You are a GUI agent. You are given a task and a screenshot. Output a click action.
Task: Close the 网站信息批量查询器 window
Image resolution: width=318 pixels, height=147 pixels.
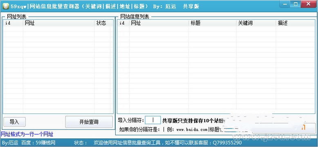point(309,4)
